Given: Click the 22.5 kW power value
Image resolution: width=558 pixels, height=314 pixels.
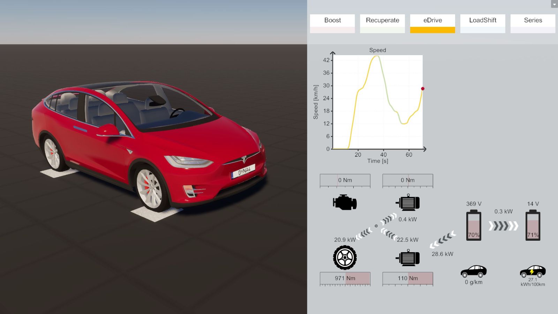Looking at the screenshot, I should point(408,240).
